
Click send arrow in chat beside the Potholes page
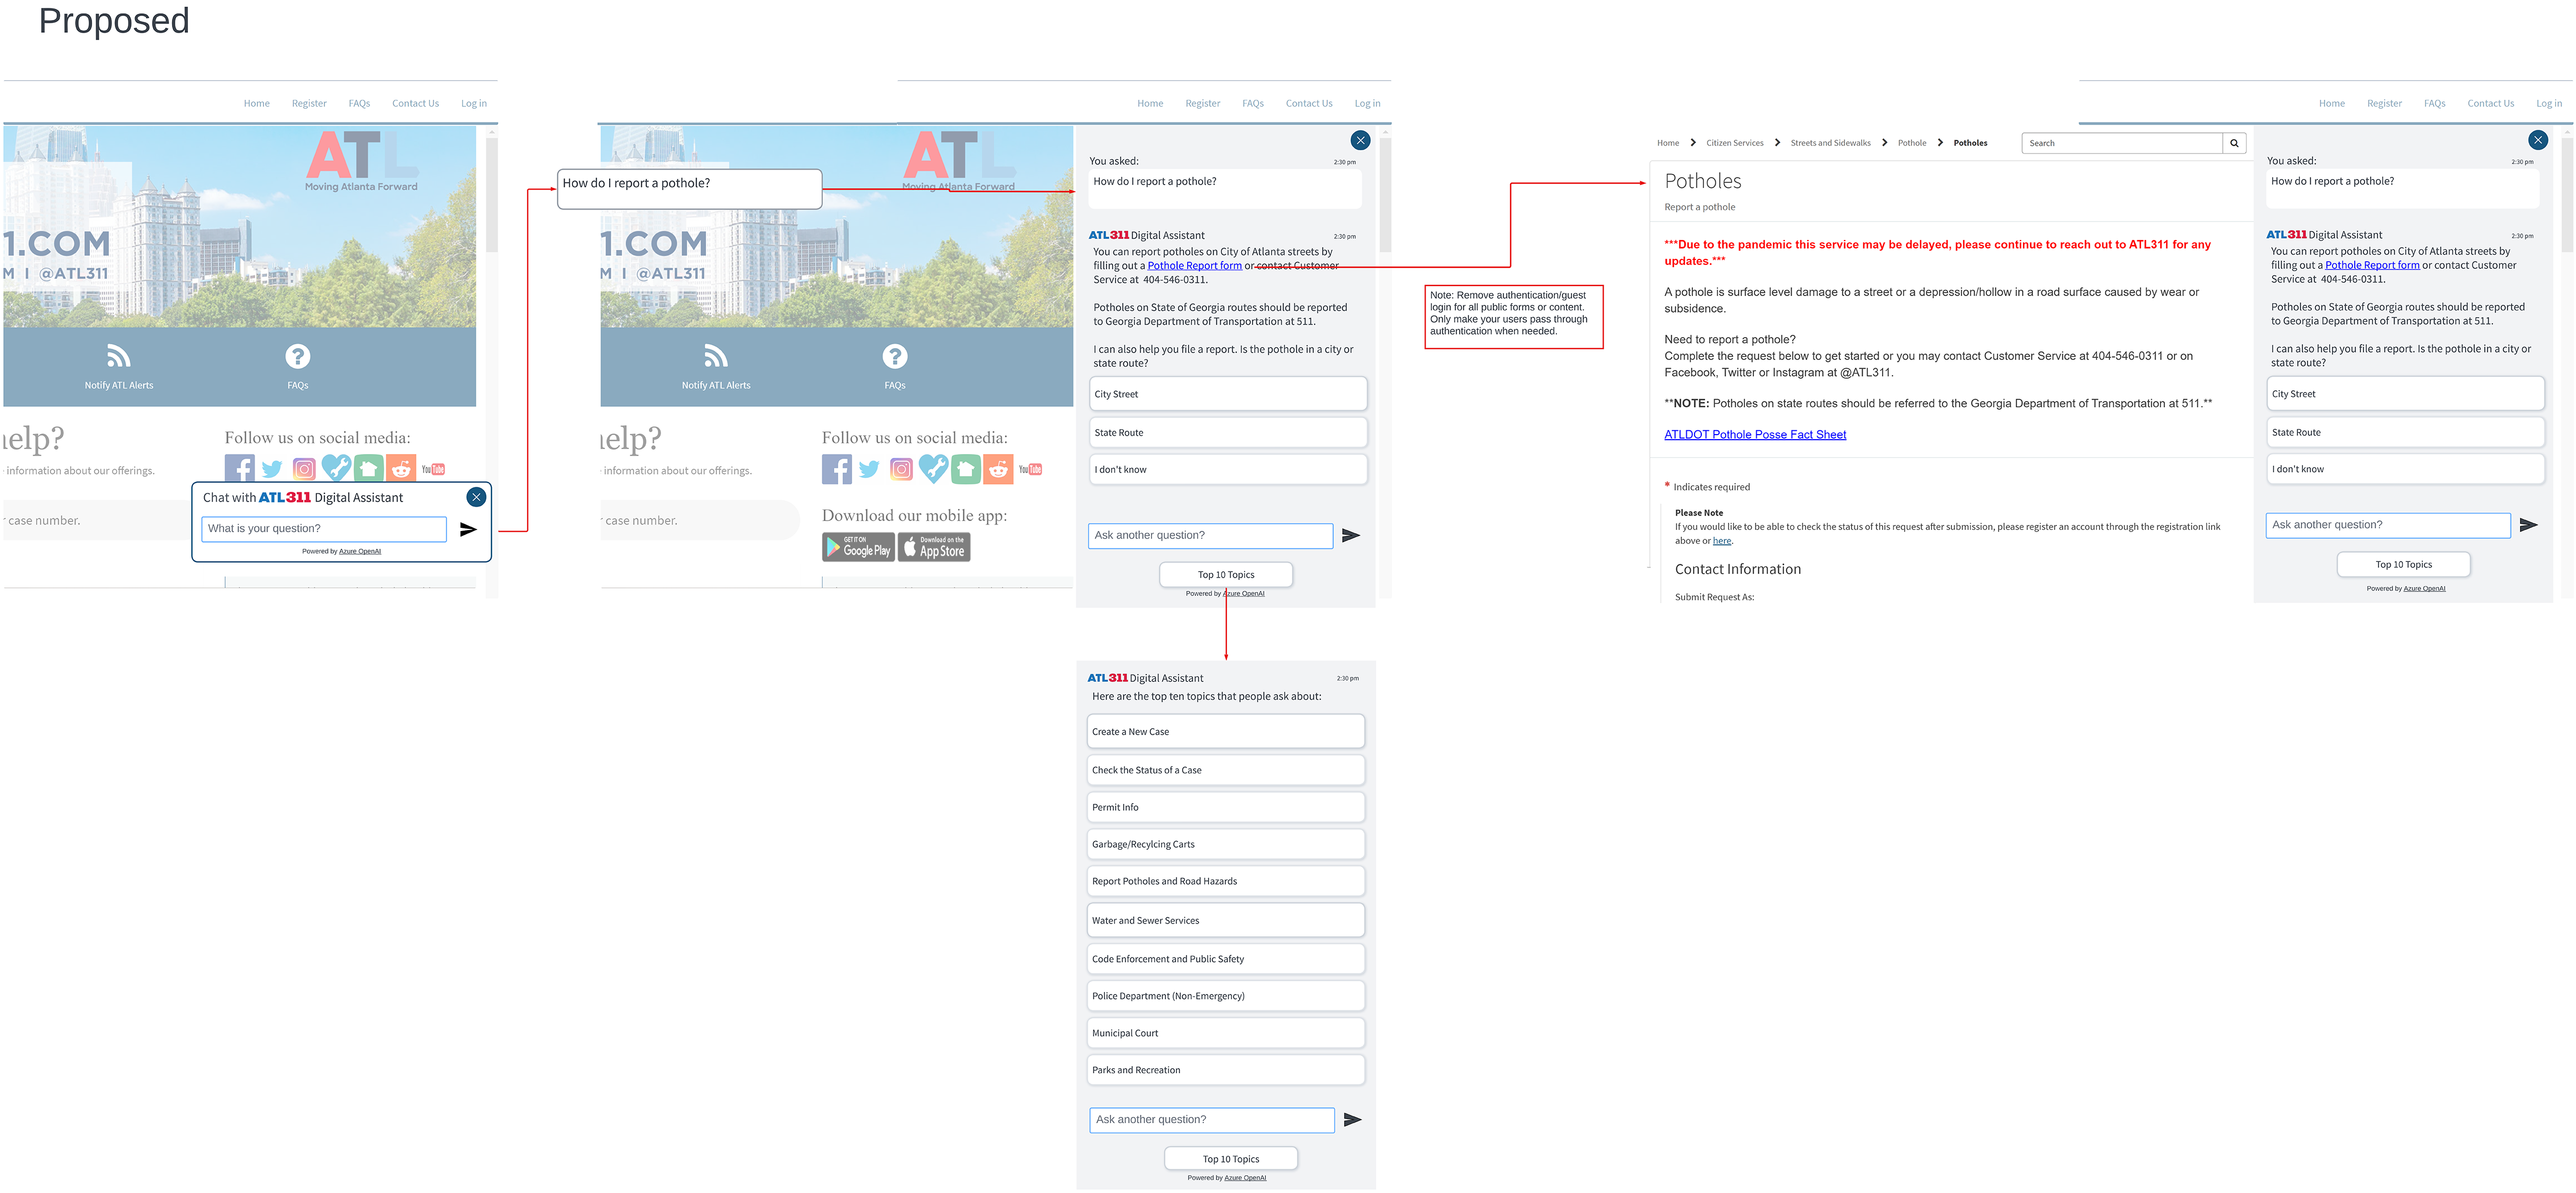2528,524
